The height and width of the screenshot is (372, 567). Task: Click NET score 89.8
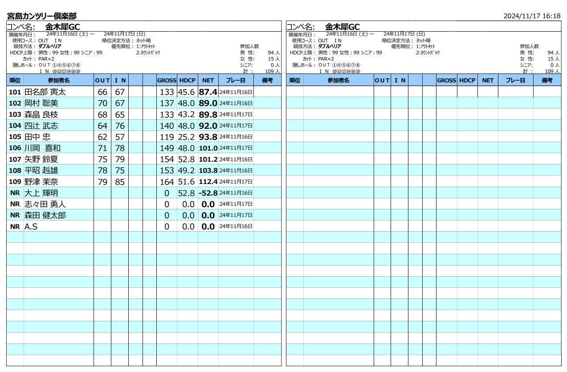(x=208, y=114)
